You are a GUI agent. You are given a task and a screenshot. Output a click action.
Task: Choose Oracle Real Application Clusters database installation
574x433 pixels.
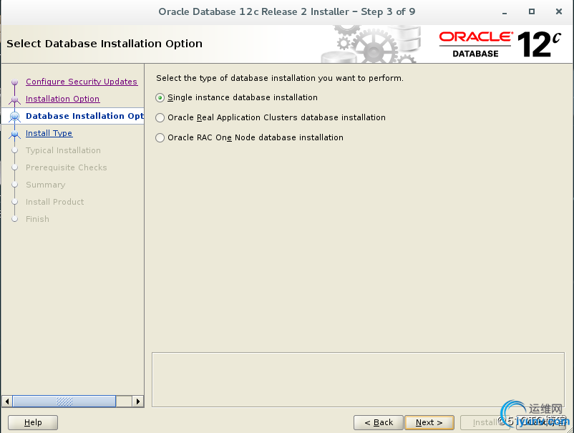coord(271,117)
